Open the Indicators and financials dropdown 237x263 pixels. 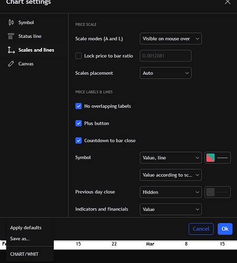click(x=171, y=209)
